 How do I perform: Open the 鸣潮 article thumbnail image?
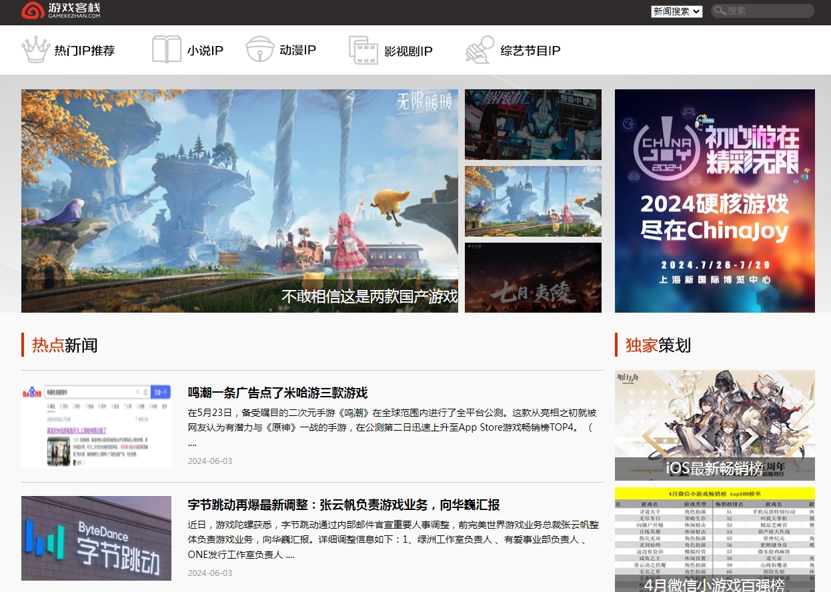point(96,426)
